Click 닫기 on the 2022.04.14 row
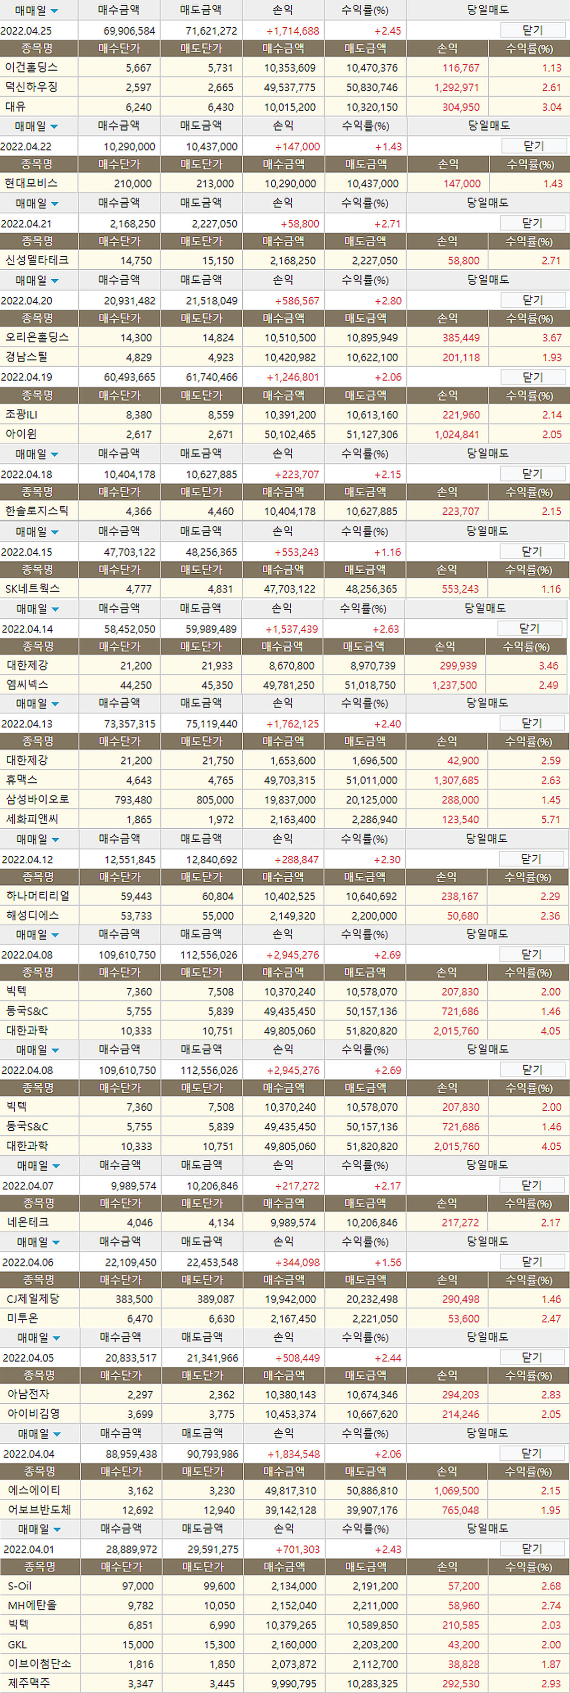This screenshot has width=570, height=1693. point(530,628)
